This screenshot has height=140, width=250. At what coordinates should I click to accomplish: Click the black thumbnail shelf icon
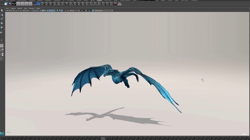(x=14, y=4)
